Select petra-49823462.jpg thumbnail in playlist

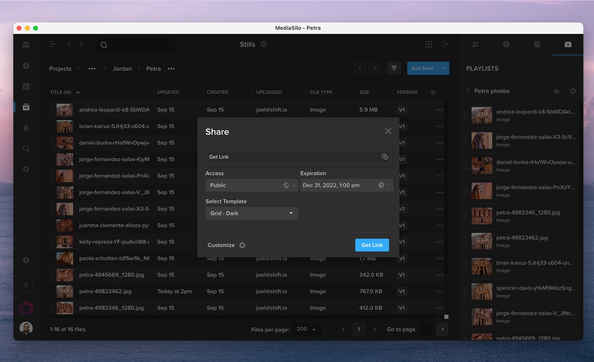(x=482, y=241)
